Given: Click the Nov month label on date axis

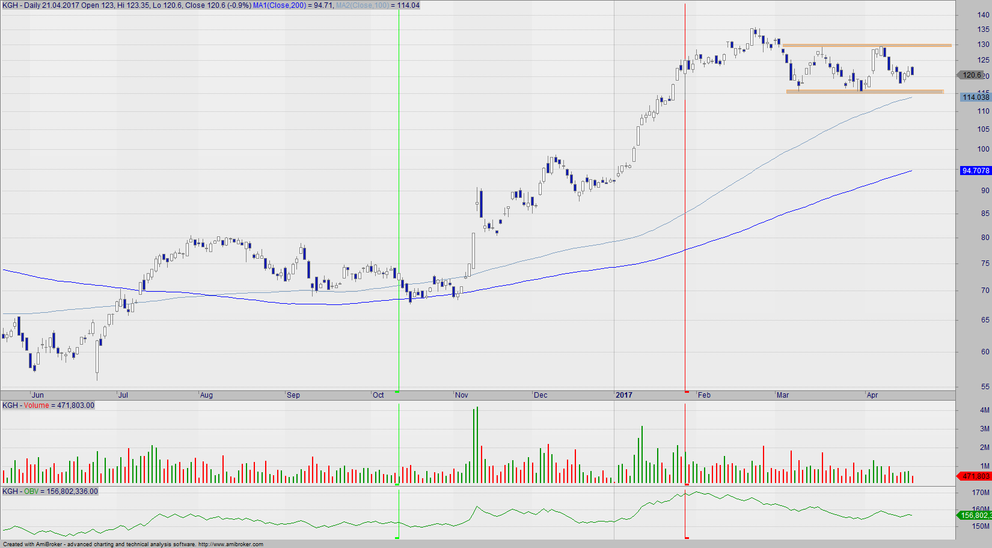Looking at the screenshot, I should point(462,395).
